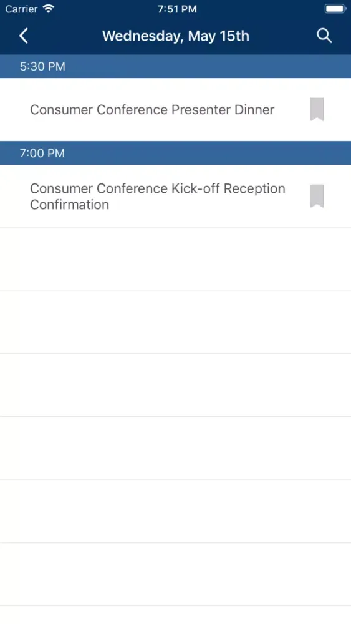Open Consumer Conference Kick-off Reception Confirmation entry

pyautogui.click(x=175, y=196)
